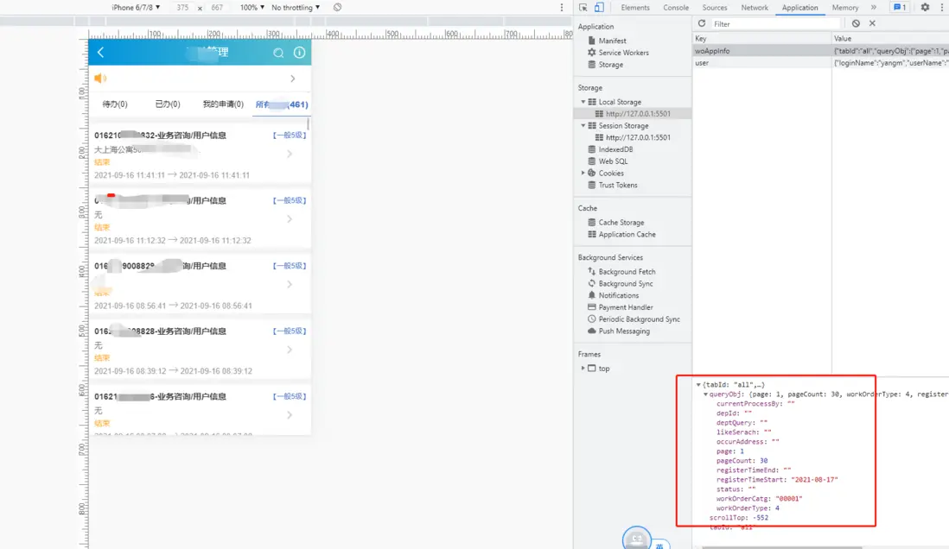Activate the inspect element picker icon

coord(583,7)
